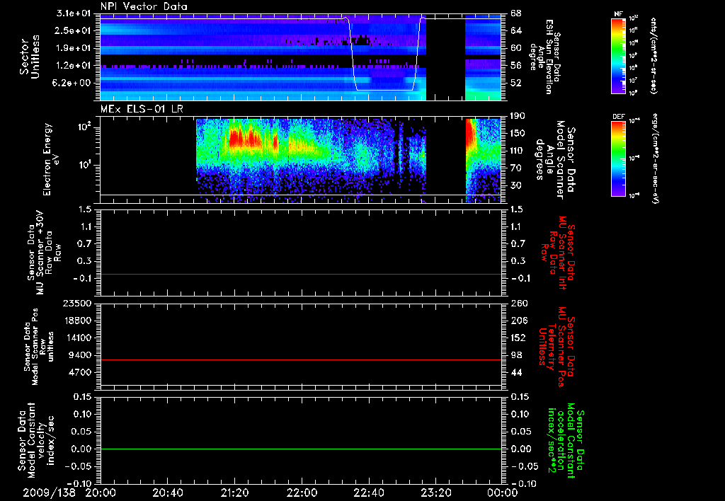Click the 'DEF' color bar label
The height and width of the screenshot is (501, 725).
pos(619,117)
